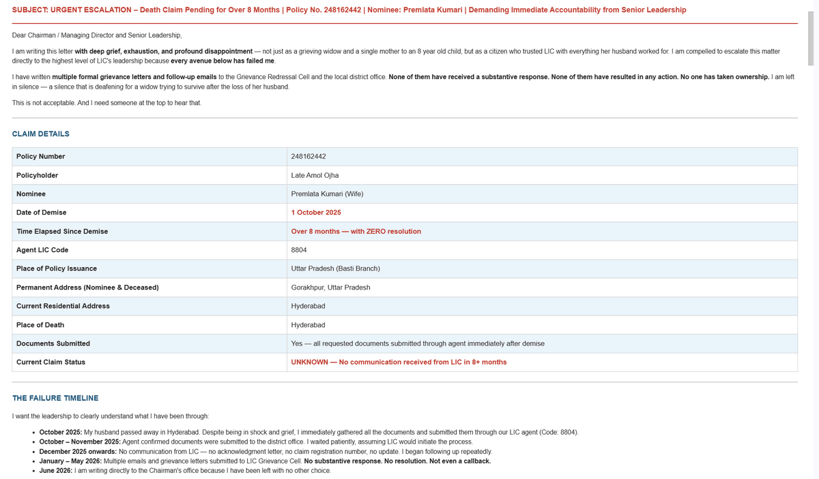Click the 'Documents Submitted' label
Image resolution: width=819 pixels, height=479 pixels.
pos(53,343)
